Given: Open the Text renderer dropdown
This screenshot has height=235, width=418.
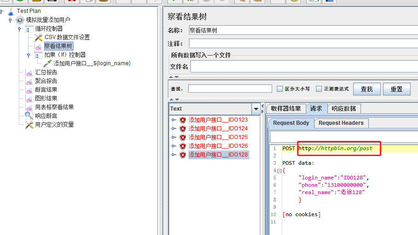Looking at the screenshot, I should pos(256,109).
